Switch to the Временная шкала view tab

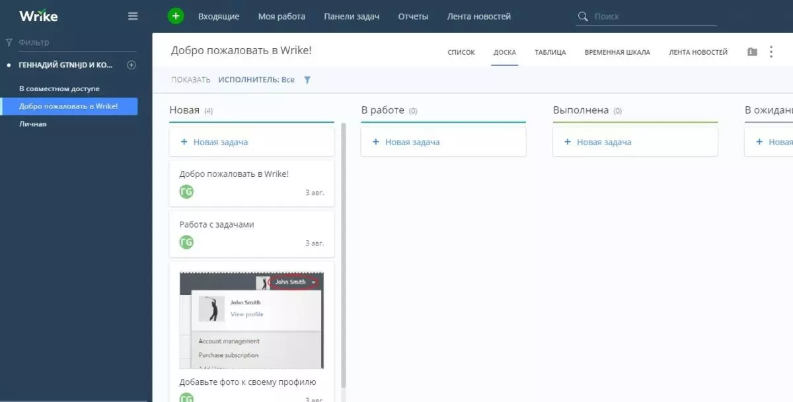[617, 52]
